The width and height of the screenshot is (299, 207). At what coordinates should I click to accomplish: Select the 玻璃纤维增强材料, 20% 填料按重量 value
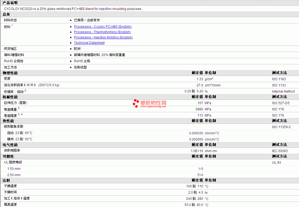(100, 55)
